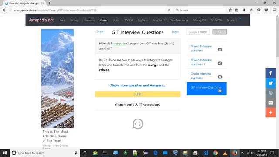Open the DataStructures menu item
The height and width of the screenshot is (157, 279).
point(179,20)
